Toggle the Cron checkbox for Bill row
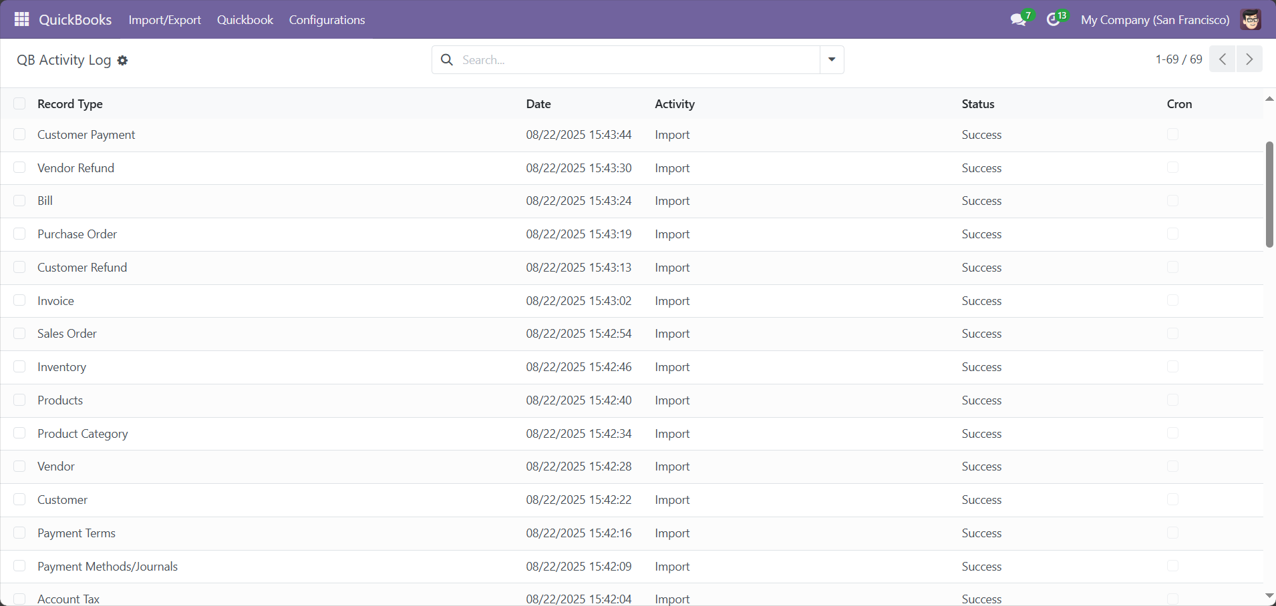This screenshot has height=606, width=1276. pyautogui.click(x=1172, y=200)
